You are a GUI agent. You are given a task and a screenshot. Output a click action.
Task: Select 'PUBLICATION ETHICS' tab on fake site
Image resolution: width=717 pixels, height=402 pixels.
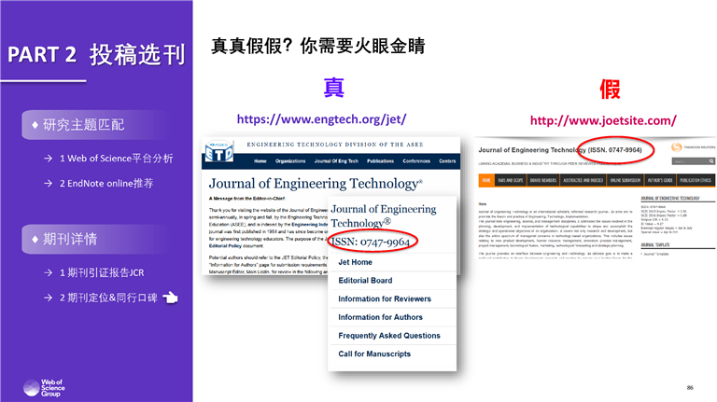coord(696,180)
